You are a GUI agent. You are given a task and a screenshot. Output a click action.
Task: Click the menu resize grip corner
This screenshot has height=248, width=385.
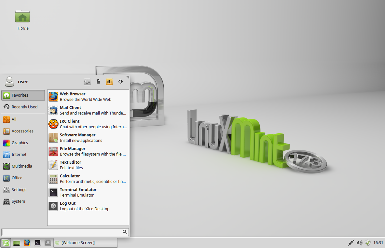click(128, 77)
